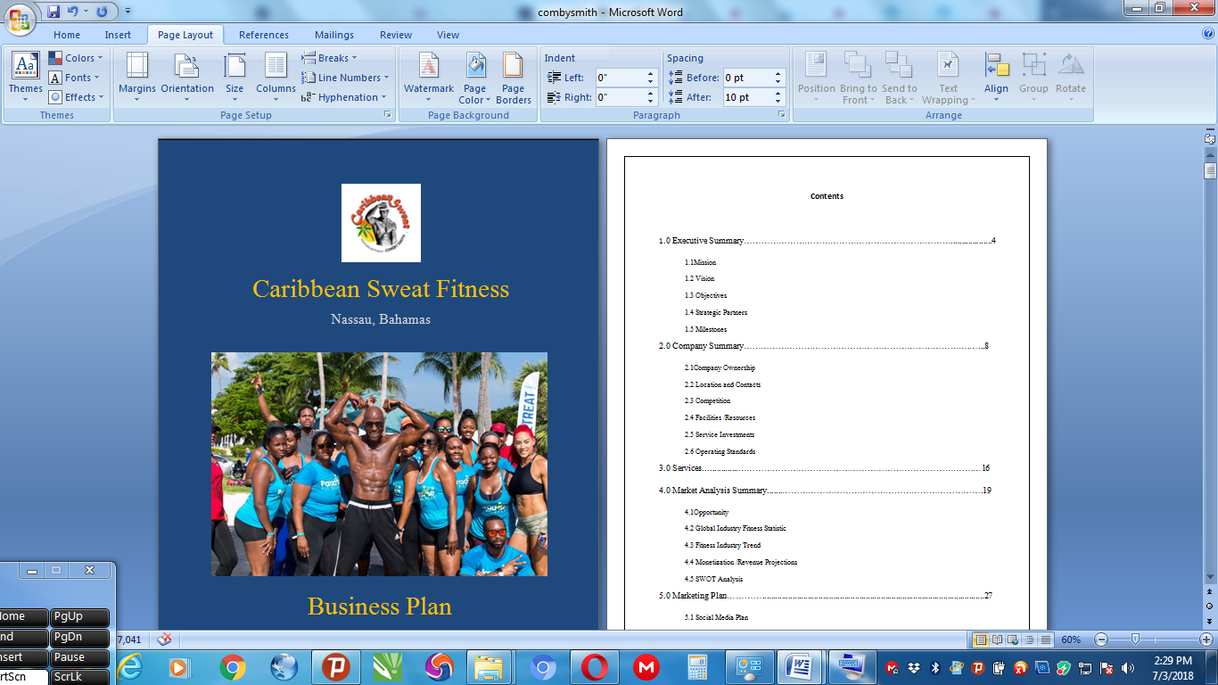This screenshot has height=685, width=1218.
Task: Open the Insert tab
Action: 118,35
